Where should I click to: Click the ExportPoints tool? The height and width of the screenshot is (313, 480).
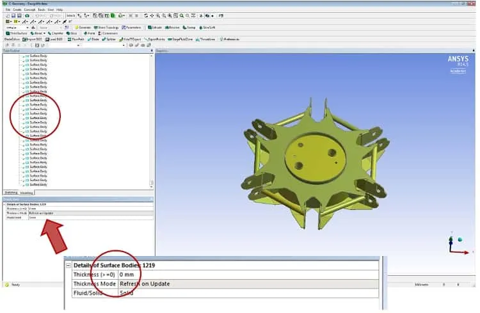coord(155,39)
